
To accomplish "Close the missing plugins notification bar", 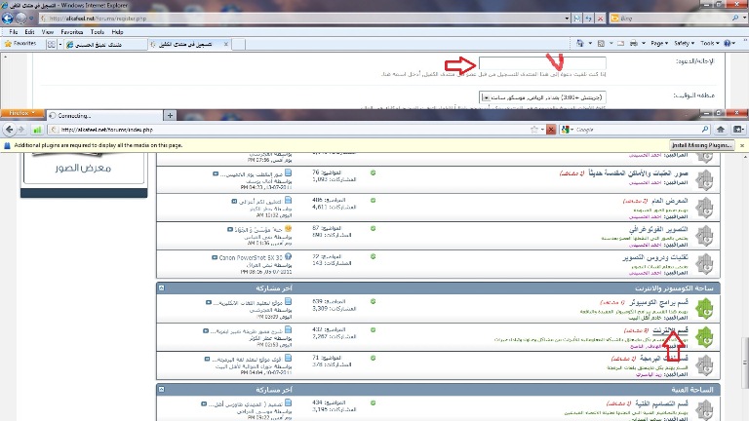I will click(x=742, y=144).
